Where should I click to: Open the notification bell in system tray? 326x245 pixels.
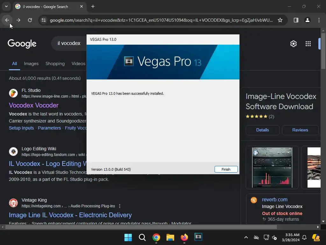click(x=304, y=237)
